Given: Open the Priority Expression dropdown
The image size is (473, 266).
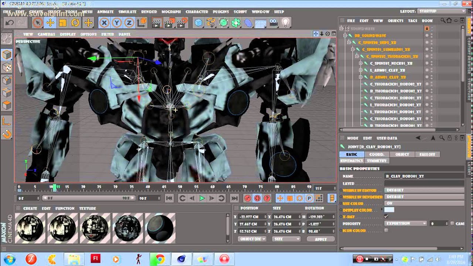Looking at the screenshot, I should pyautogui.click(x=406, y=224).
